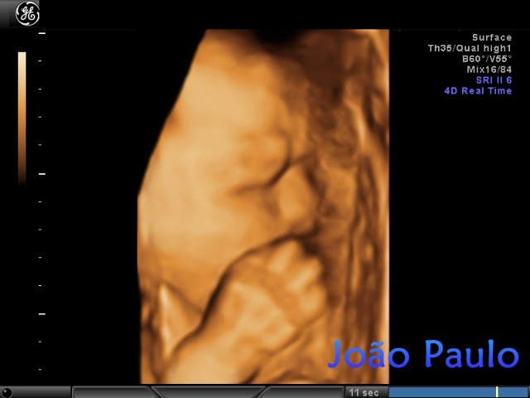
Task: Click the João Paulo name annotation
Action: (x=422, y=354)
